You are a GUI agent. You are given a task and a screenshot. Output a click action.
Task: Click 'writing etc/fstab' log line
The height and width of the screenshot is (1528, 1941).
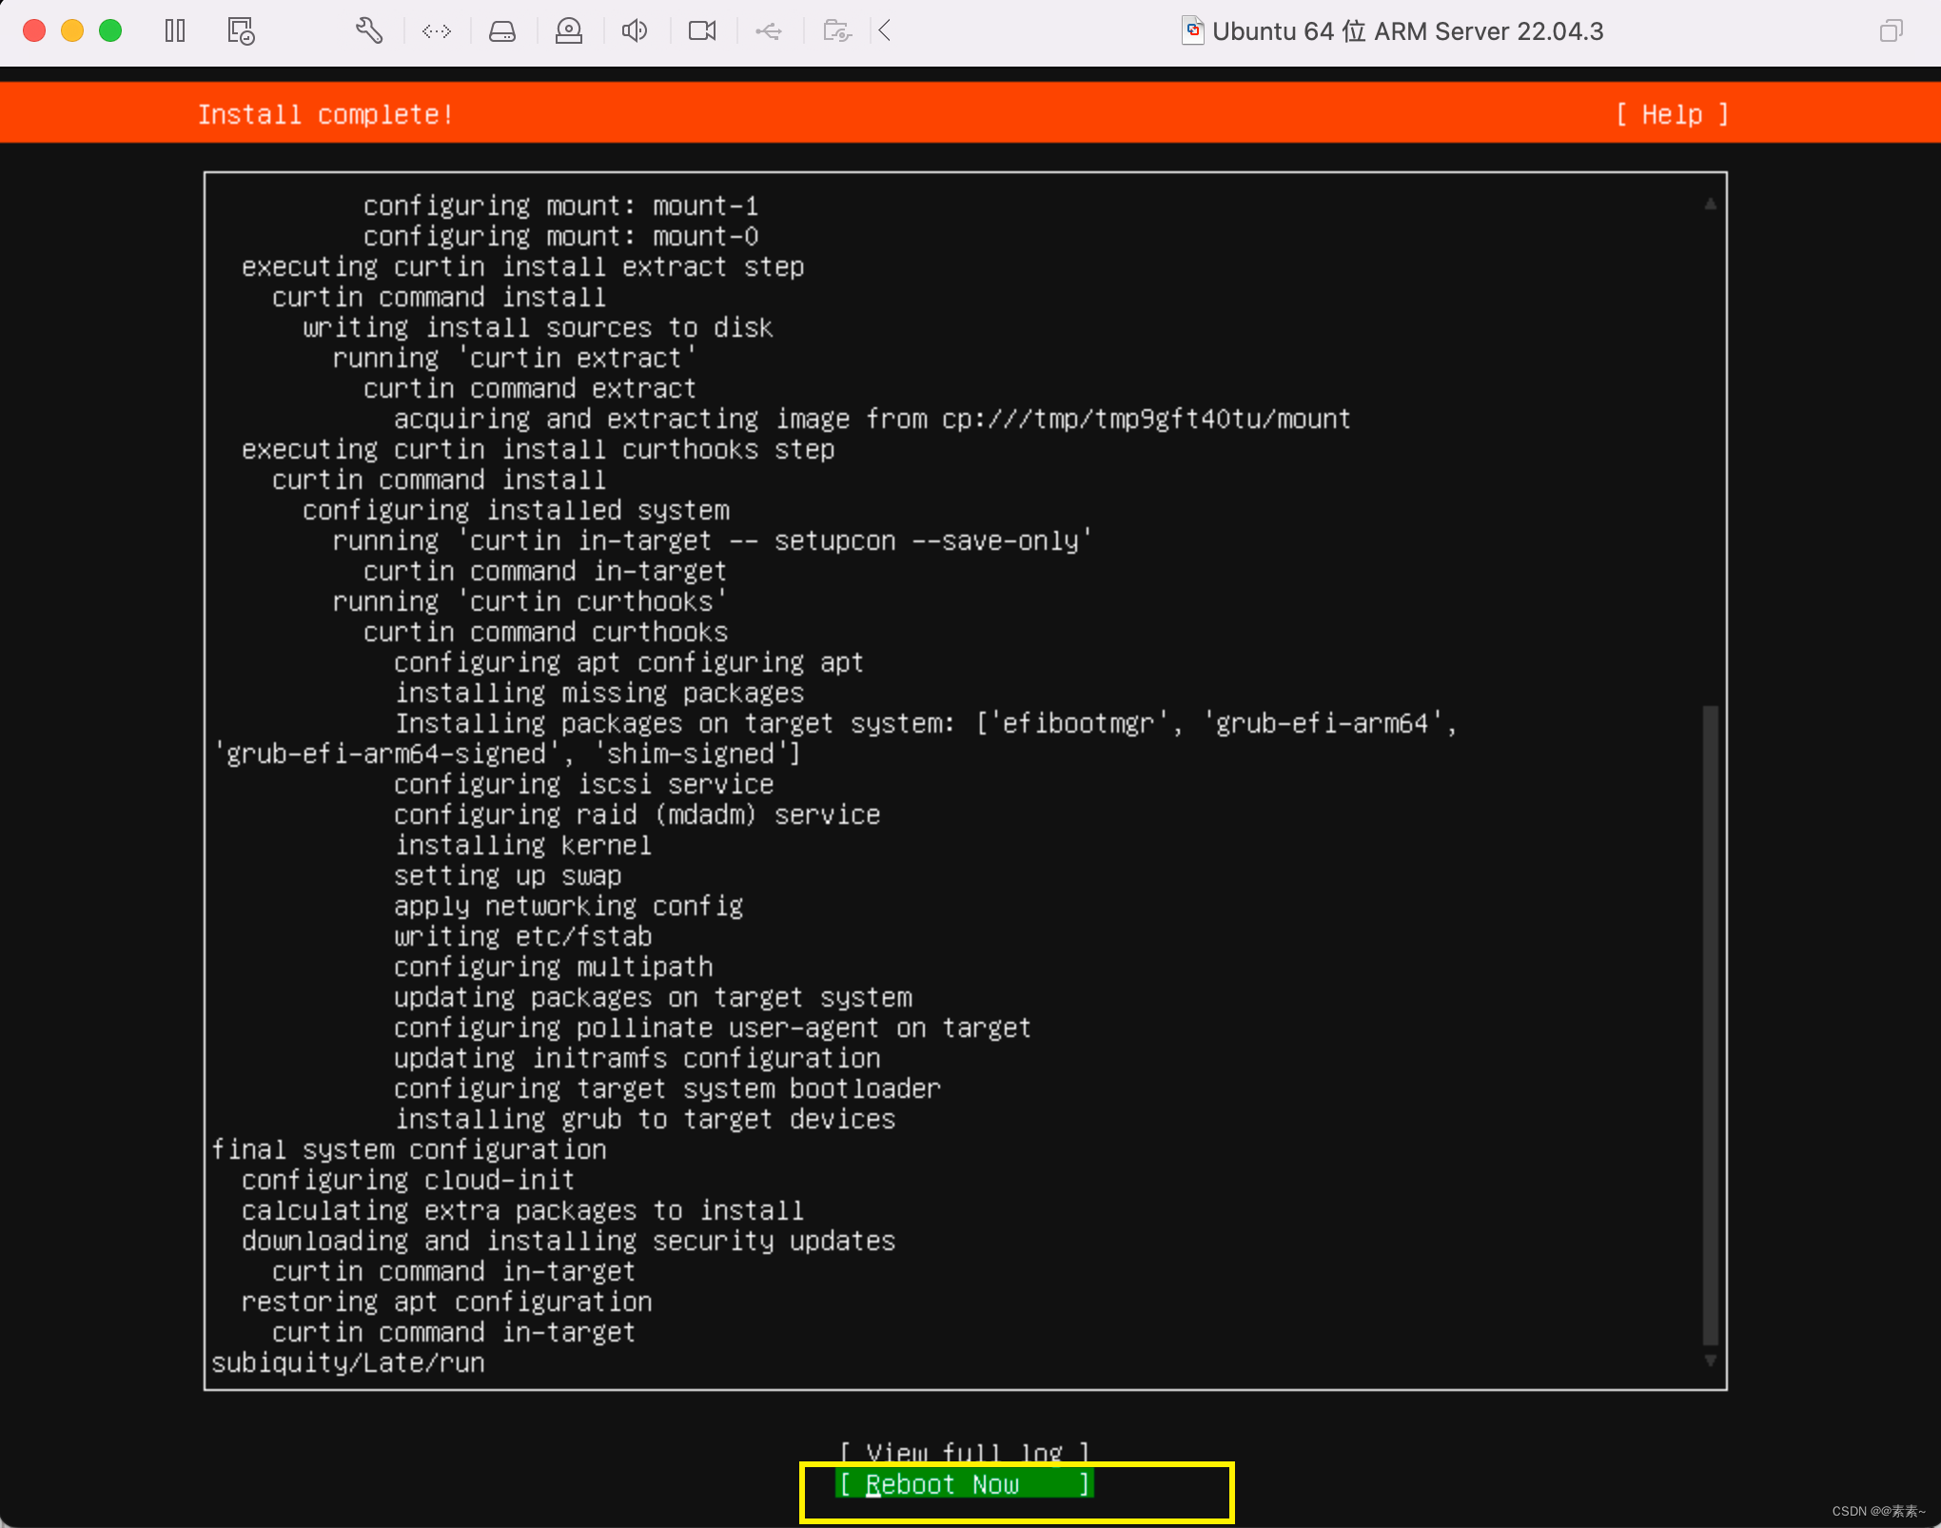click(x=523, y=936)
